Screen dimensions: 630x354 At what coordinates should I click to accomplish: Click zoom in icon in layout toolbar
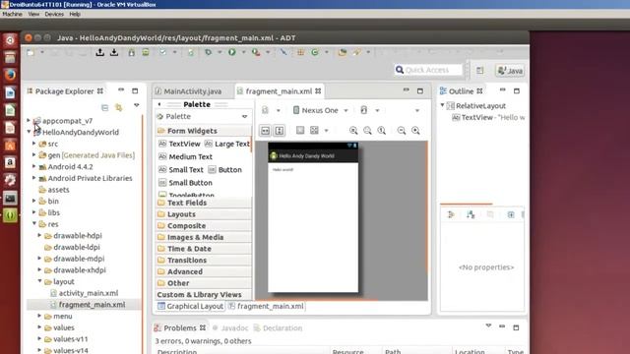click(x=415, y=131)
